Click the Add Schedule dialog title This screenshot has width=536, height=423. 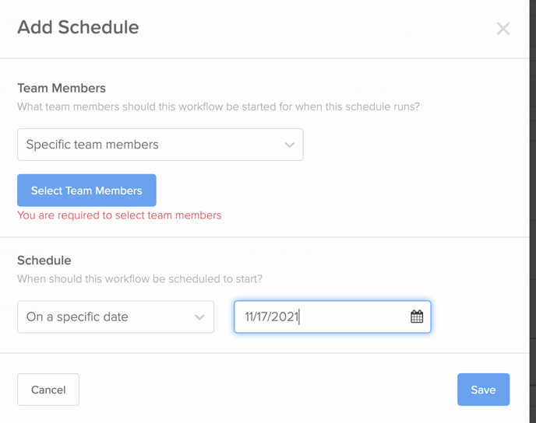(78, 27)
